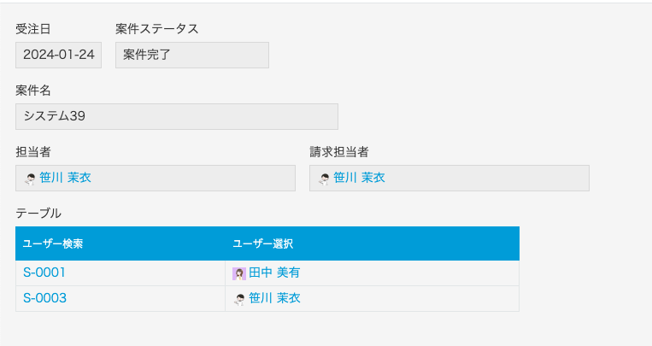
Task: Open 田中 美有 user link in table
Action: click(274, 273)
